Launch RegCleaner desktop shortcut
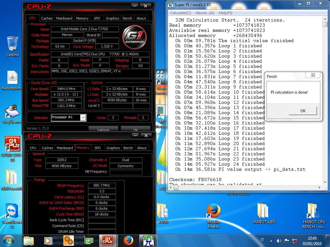 point(12,114)
